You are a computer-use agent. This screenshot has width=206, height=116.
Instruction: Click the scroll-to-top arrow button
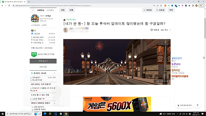pos(198,105)
